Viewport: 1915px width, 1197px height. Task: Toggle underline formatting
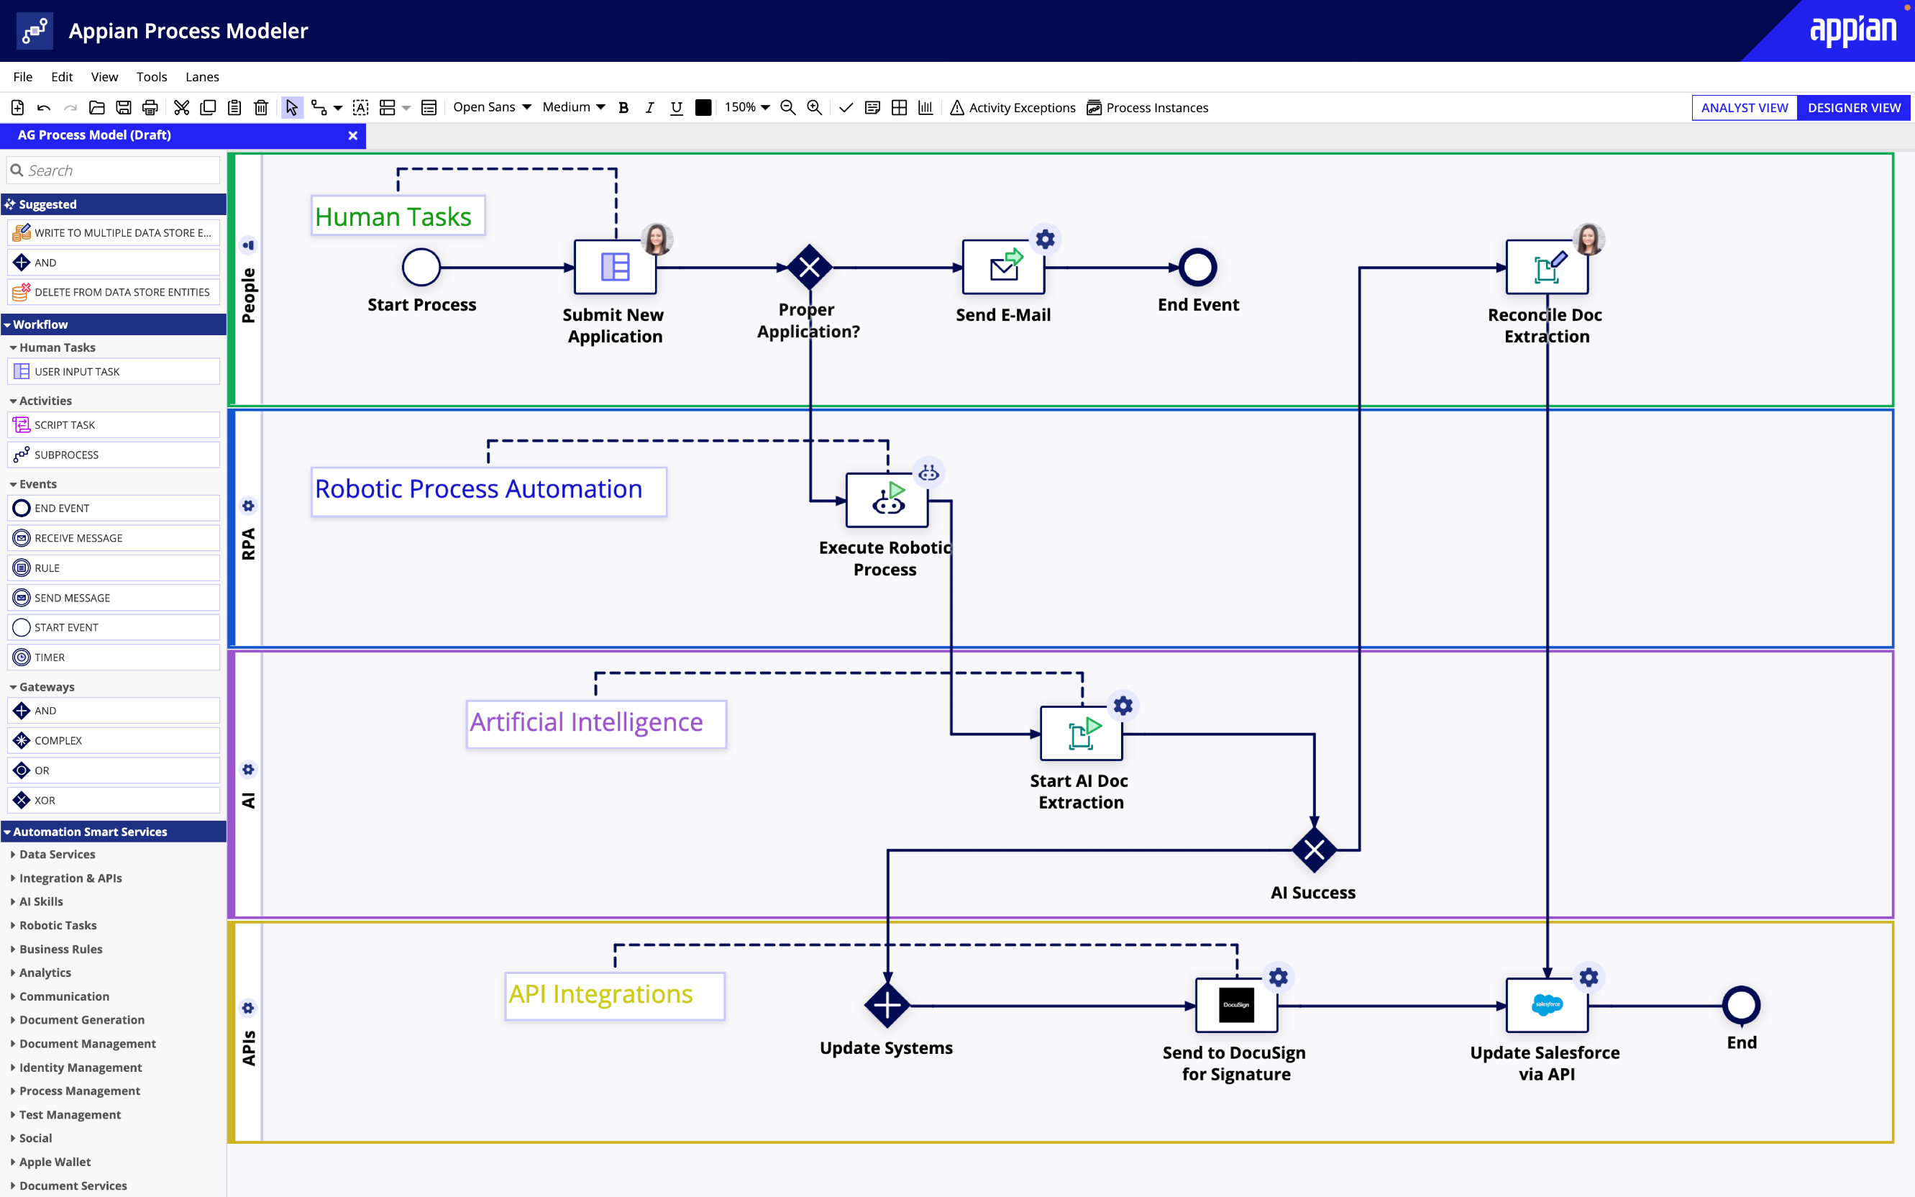point(676,107)
